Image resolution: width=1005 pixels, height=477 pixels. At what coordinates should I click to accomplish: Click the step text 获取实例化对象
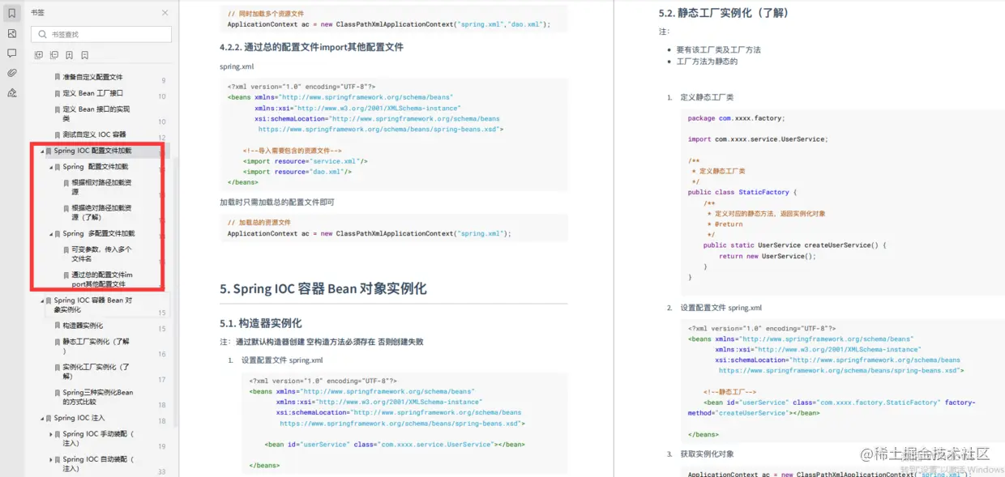[x=707, y=454]
